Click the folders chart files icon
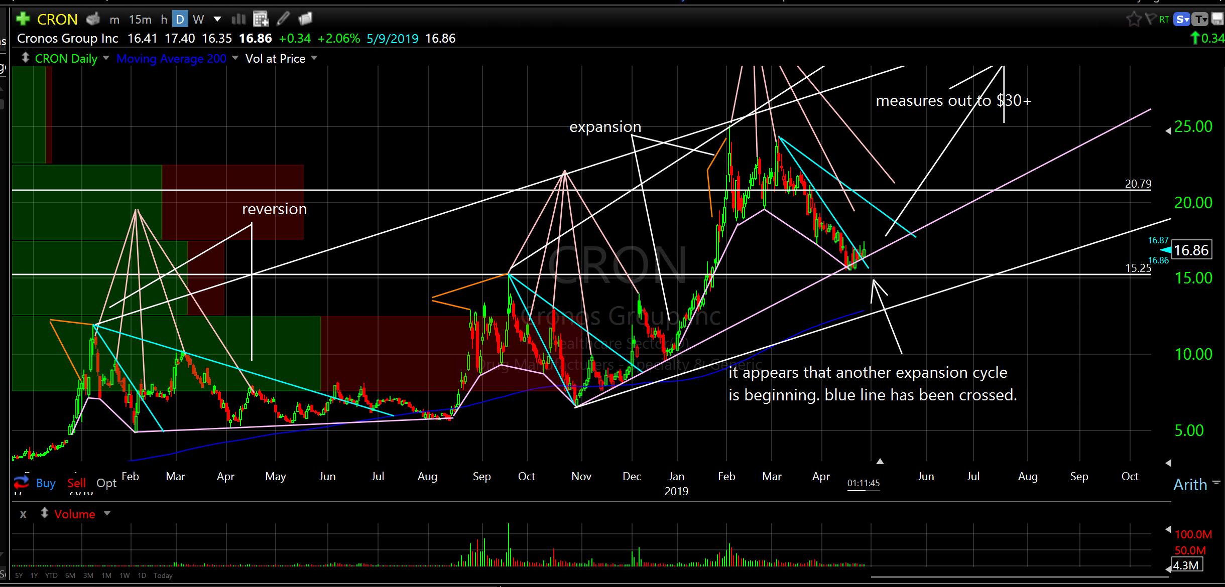The image size is (1225, 587). click(305, 19)
